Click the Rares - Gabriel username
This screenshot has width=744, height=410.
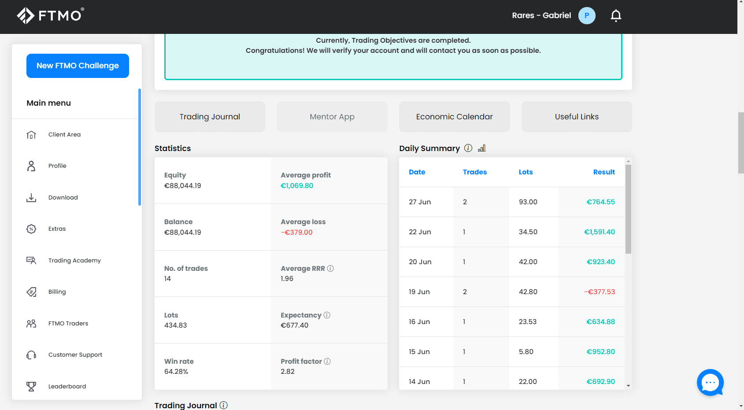tap(541, 15)
